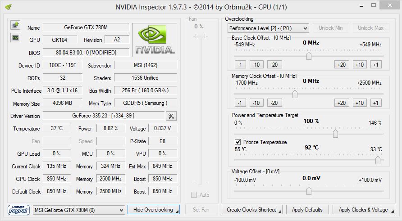Click +20 under Memory Clock Offset

pos(342,103)
